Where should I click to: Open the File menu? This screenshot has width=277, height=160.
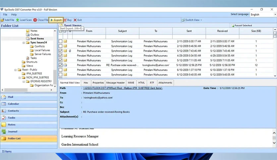[5, 15]
